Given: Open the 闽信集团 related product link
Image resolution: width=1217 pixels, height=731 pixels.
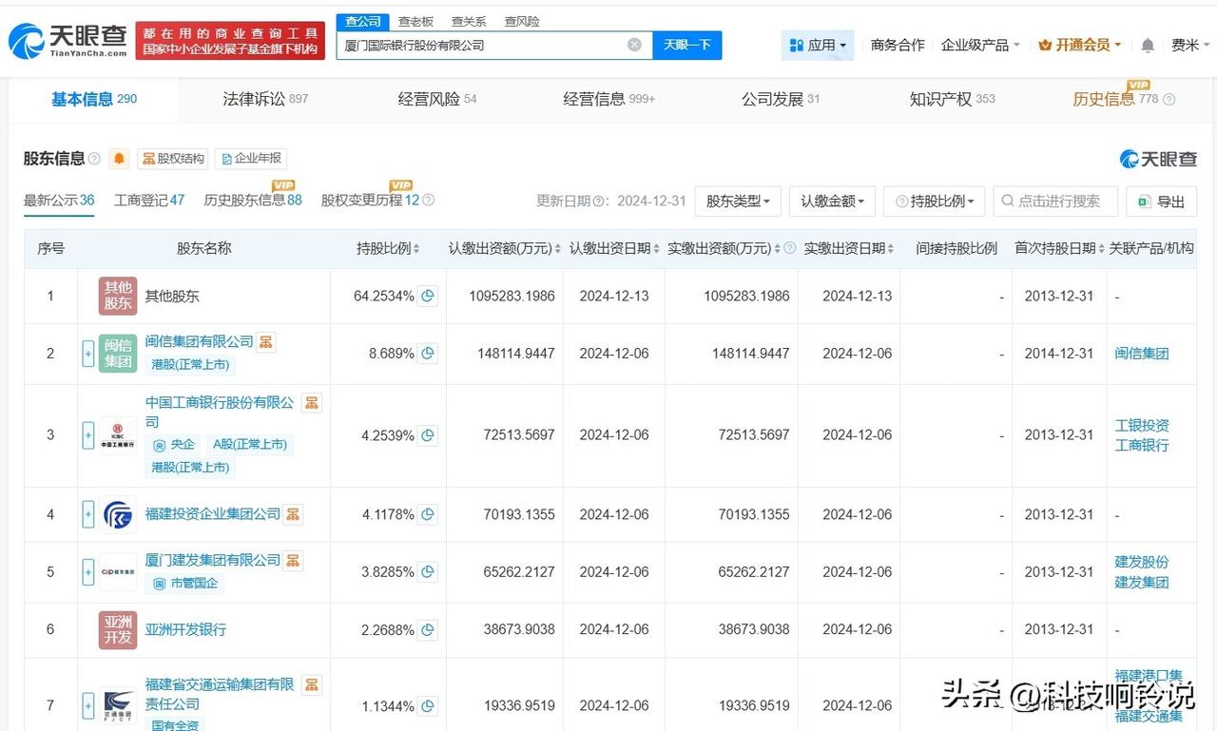Looking at the screenshot, I should [1142, 354].
